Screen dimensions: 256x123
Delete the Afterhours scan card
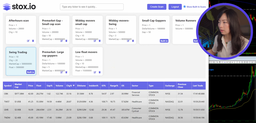(33, 41)
